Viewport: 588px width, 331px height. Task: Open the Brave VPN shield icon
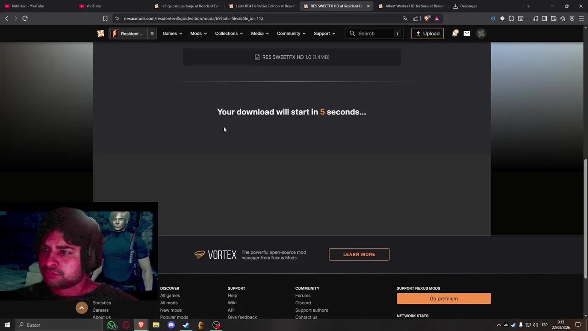point(572,18)
